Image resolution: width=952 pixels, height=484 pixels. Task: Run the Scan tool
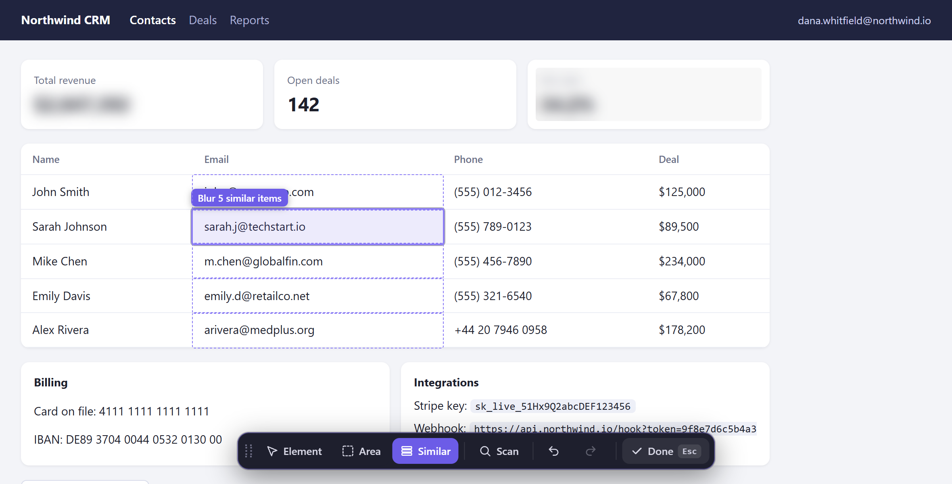[x=499, y=451]
